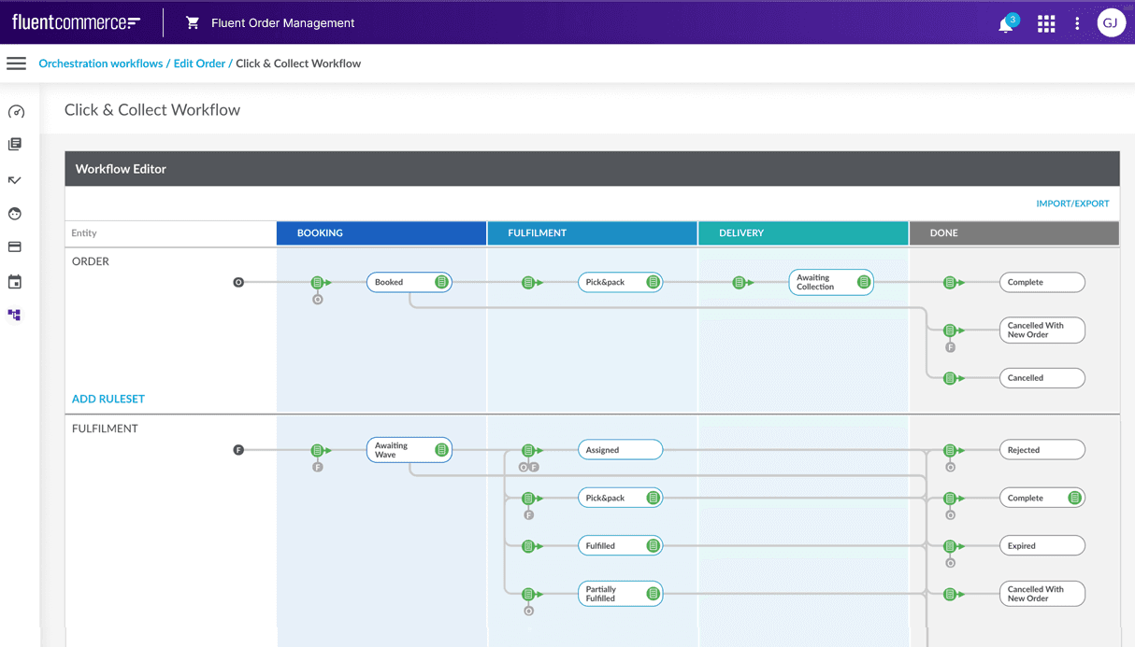The height and width of the screenshot is (647, 1135).
Task: Click ruleset icon inside fulfilment Pick&pack node
Action: (x=653, y=499)
